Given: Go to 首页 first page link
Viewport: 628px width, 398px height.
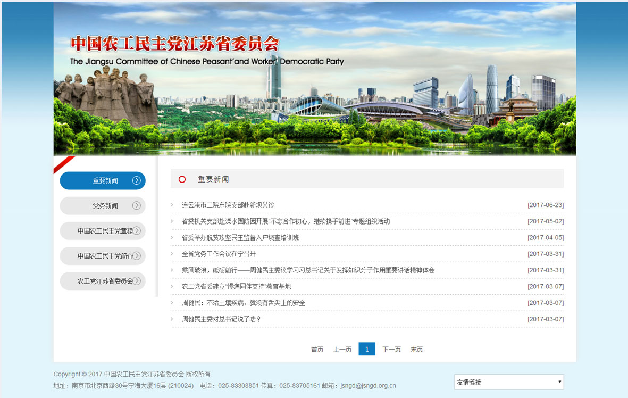Looking at the screenshot, I should [x=317, y=350].
